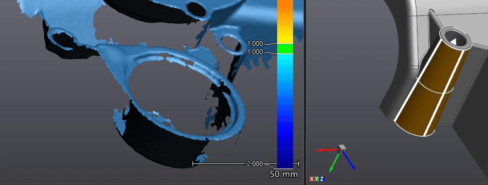This screenshot has width=488, height=185.
Task: Click the 50 mm scale bar label
Action: click(x=283, y=174)
